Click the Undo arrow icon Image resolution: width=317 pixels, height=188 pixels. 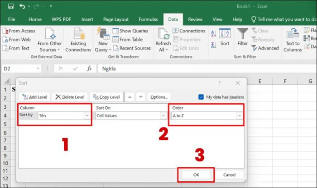tap(22, 6)
